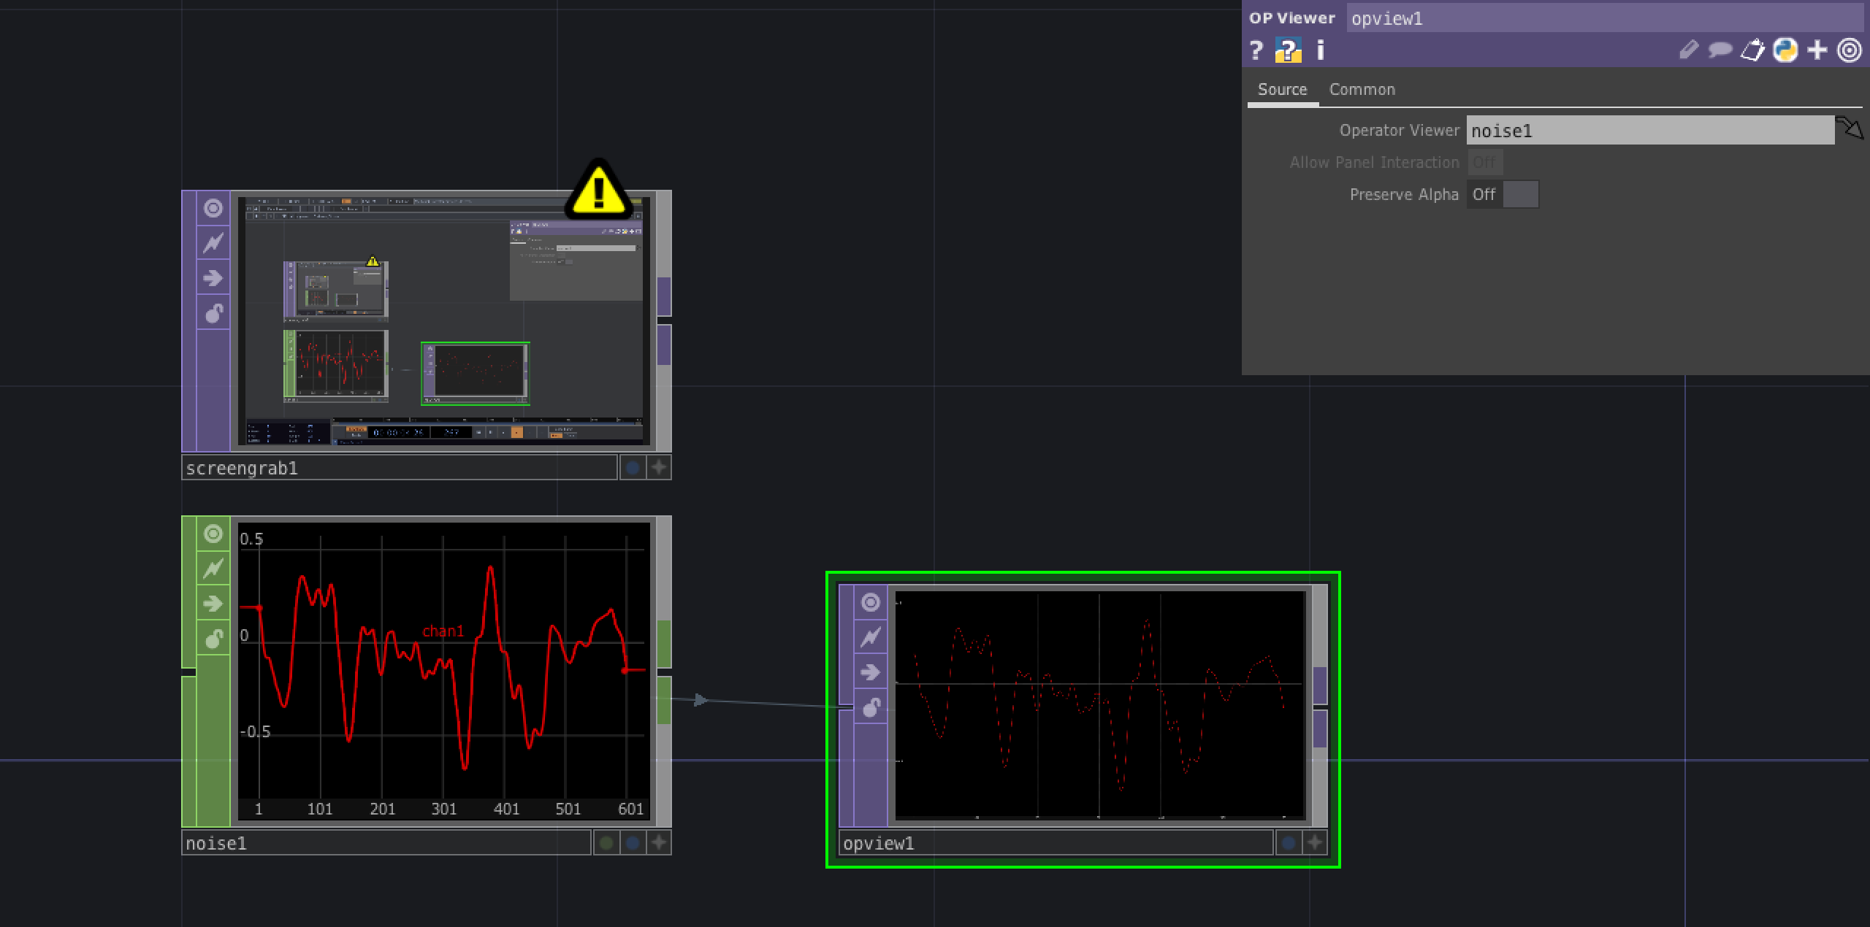Image resolution: width=1870 pixels, height=927 pixels.
Task: Click the chan1 label in noise1 graph
Action: pos(443,631)
